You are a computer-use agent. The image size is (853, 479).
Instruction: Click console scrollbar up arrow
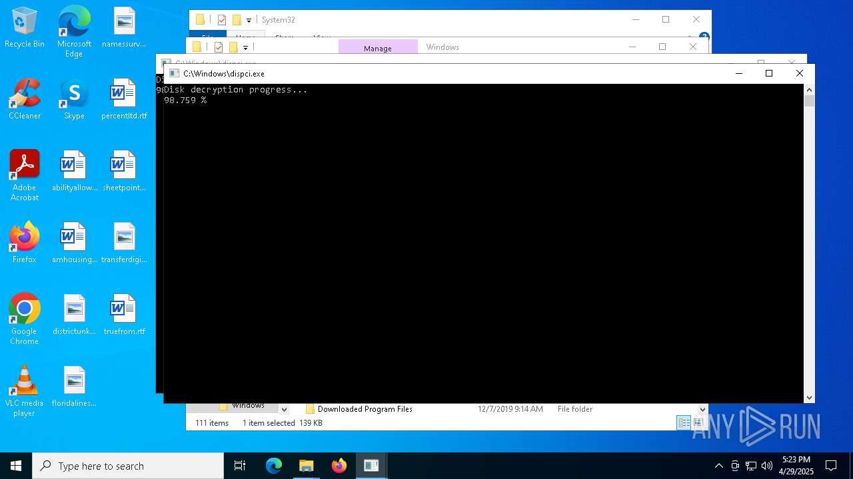[x=809, y=89]
